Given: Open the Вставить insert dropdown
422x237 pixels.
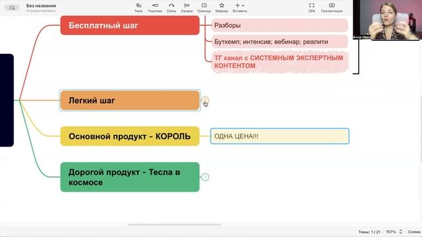Looking at the screenshot, I should click(x=240, y=8).
